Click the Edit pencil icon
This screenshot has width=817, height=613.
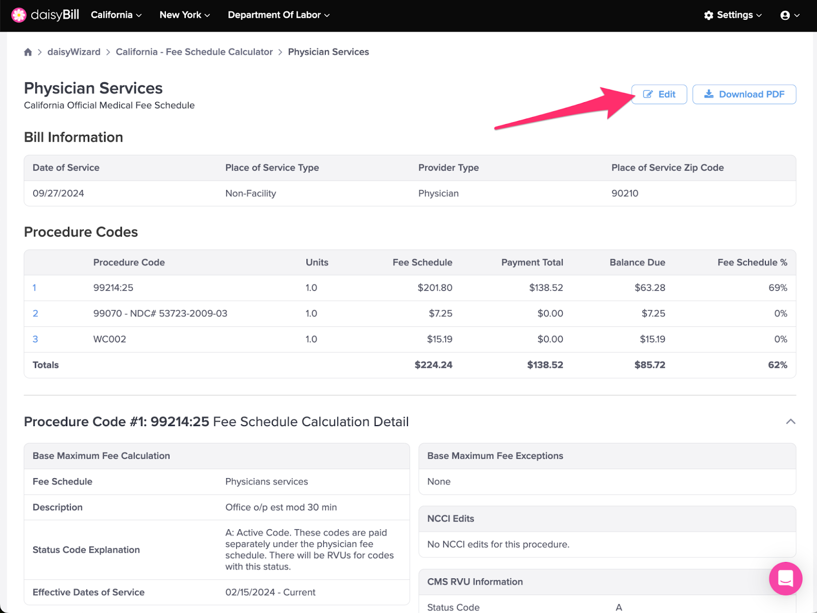coord(648,95)
